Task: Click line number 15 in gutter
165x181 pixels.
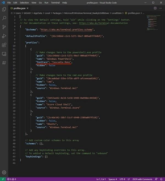Action: coord(14,62)
